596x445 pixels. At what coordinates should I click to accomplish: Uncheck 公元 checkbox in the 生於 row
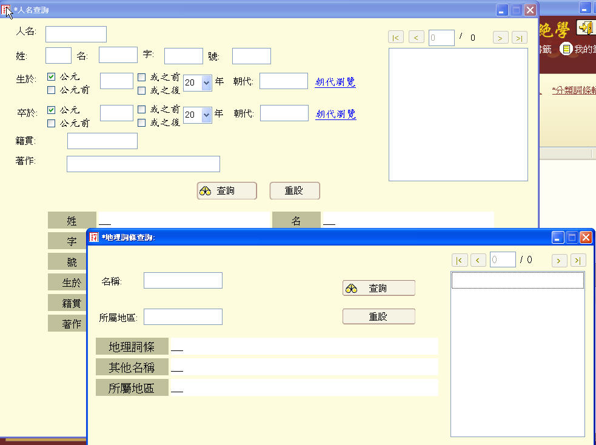point(52,77)
